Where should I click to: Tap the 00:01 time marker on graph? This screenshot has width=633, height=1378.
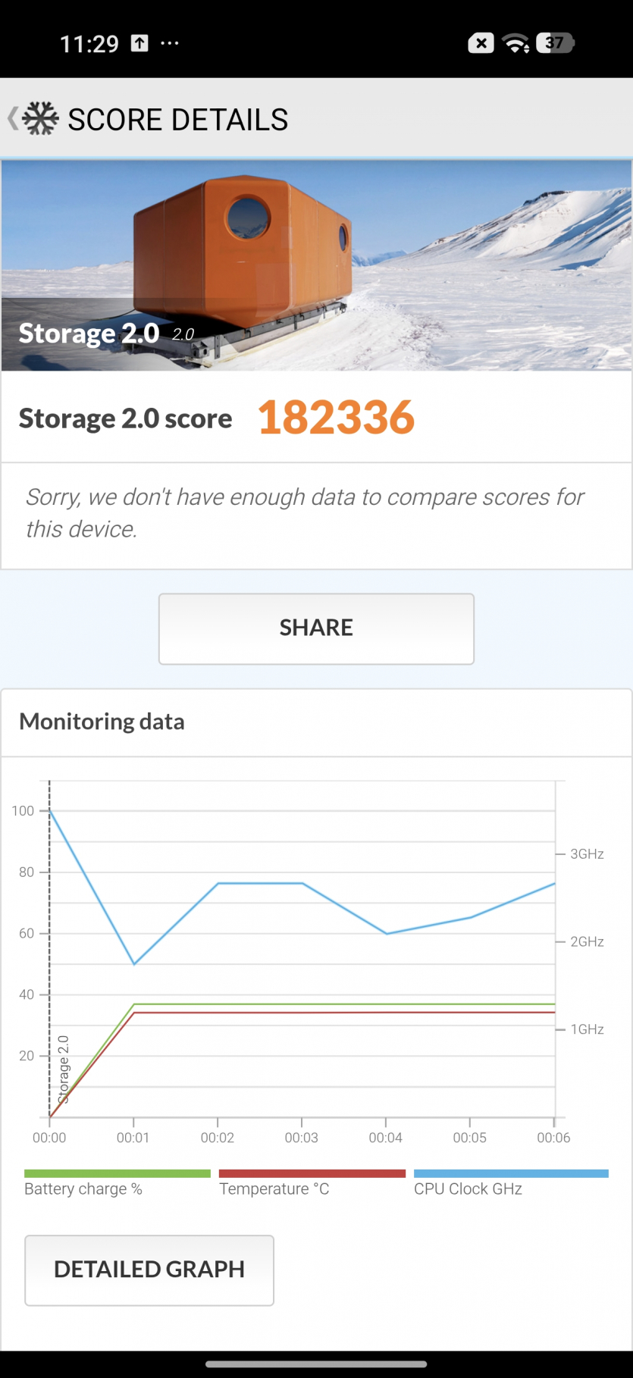133,1137
